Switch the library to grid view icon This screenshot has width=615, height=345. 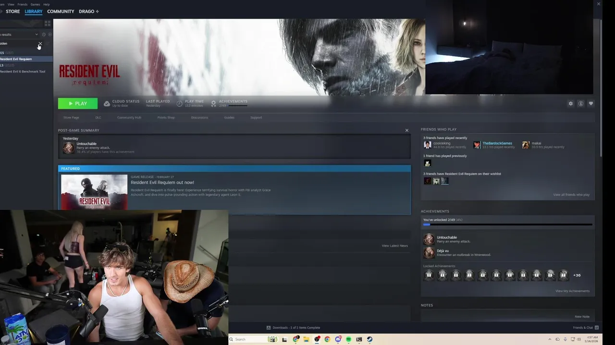click(48, 23)
